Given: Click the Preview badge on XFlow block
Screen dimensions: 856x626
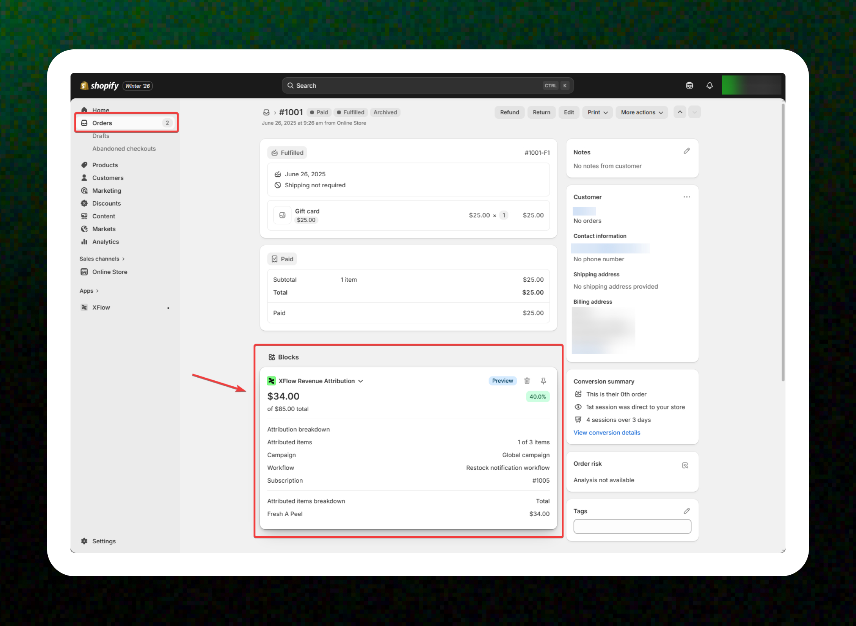Looking at the screenshot, I should (x=503, y=381).
